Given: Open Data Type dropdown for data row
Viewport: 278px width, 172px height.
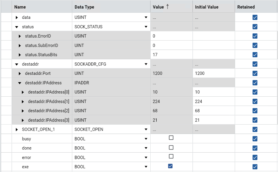Looking at the screenshot, I should [146, 18].
